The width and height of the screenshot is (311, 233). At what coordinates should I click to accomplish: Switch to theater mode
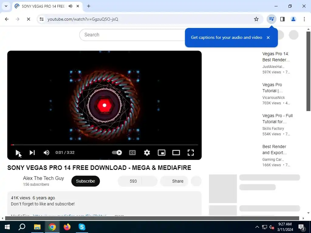tap(176, 153)
